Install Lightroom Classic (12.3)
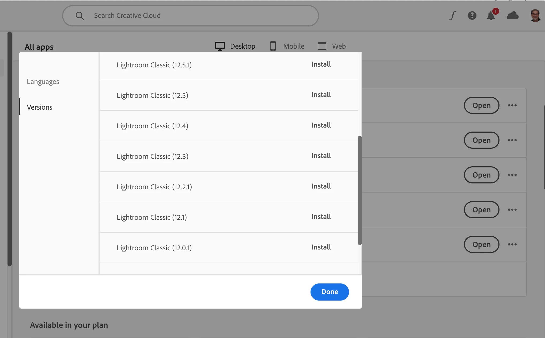545x338 pixels. [x=321, y=156]
